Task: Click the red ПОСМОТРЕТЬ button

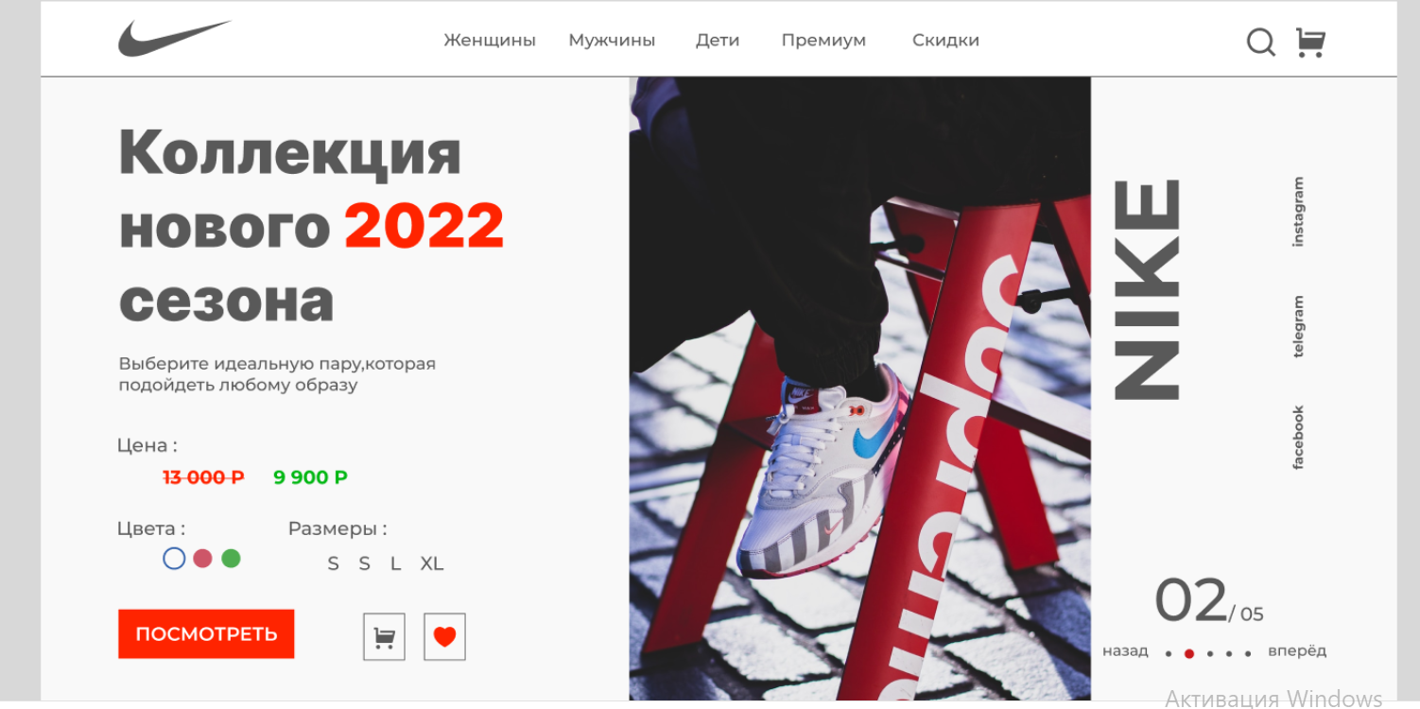Action: [206, 633]
